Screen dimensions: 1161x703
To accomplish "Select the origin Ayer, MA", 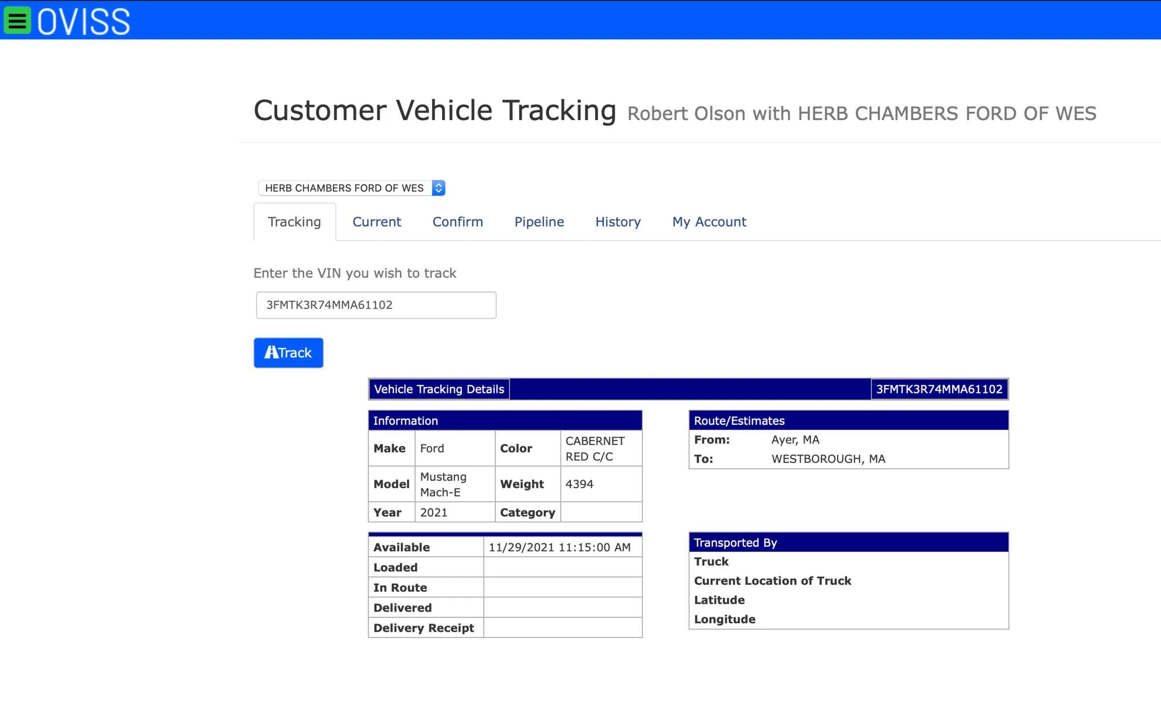I will tap(795, 440).
